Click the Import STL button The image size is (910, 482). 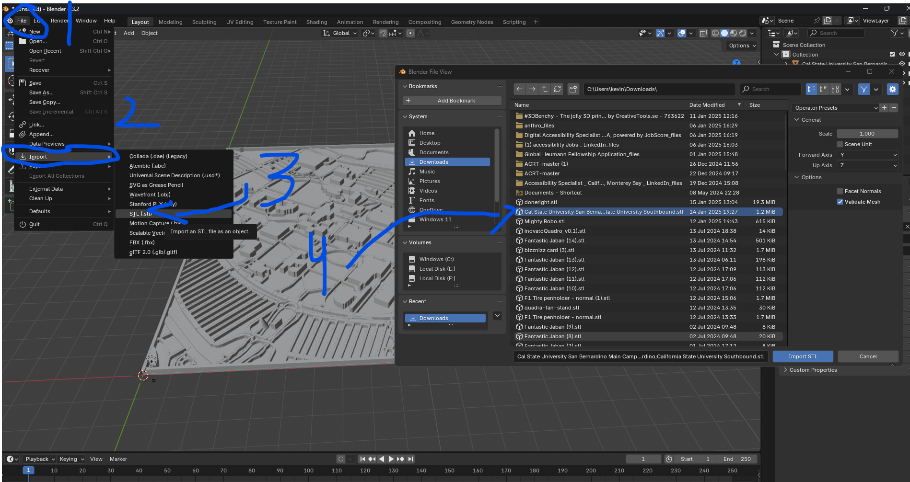[x=803, y=356]
